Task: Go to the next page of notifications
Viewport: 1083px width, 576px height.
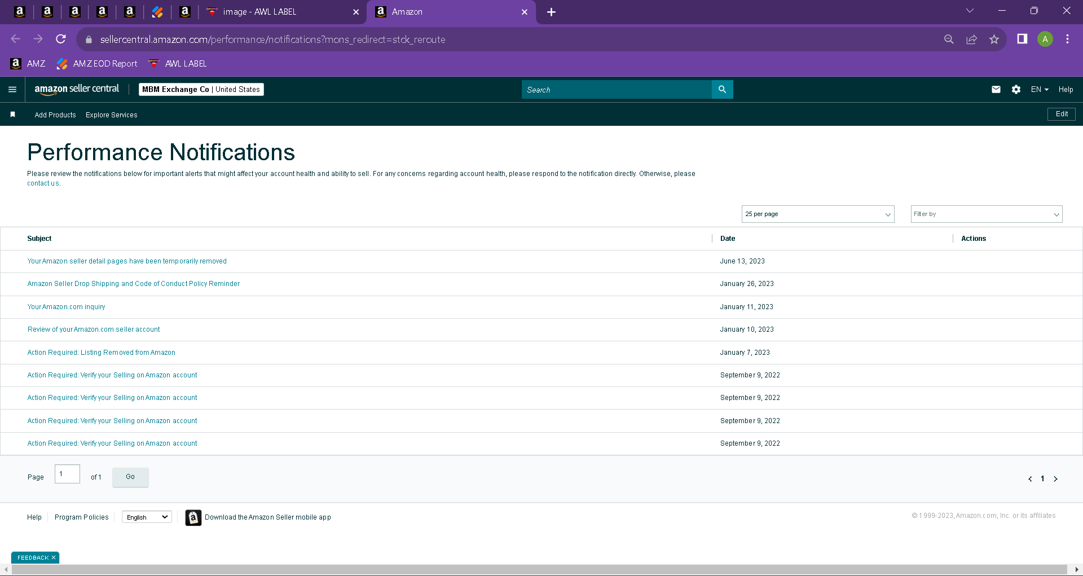Action: tap(1056, 479)
